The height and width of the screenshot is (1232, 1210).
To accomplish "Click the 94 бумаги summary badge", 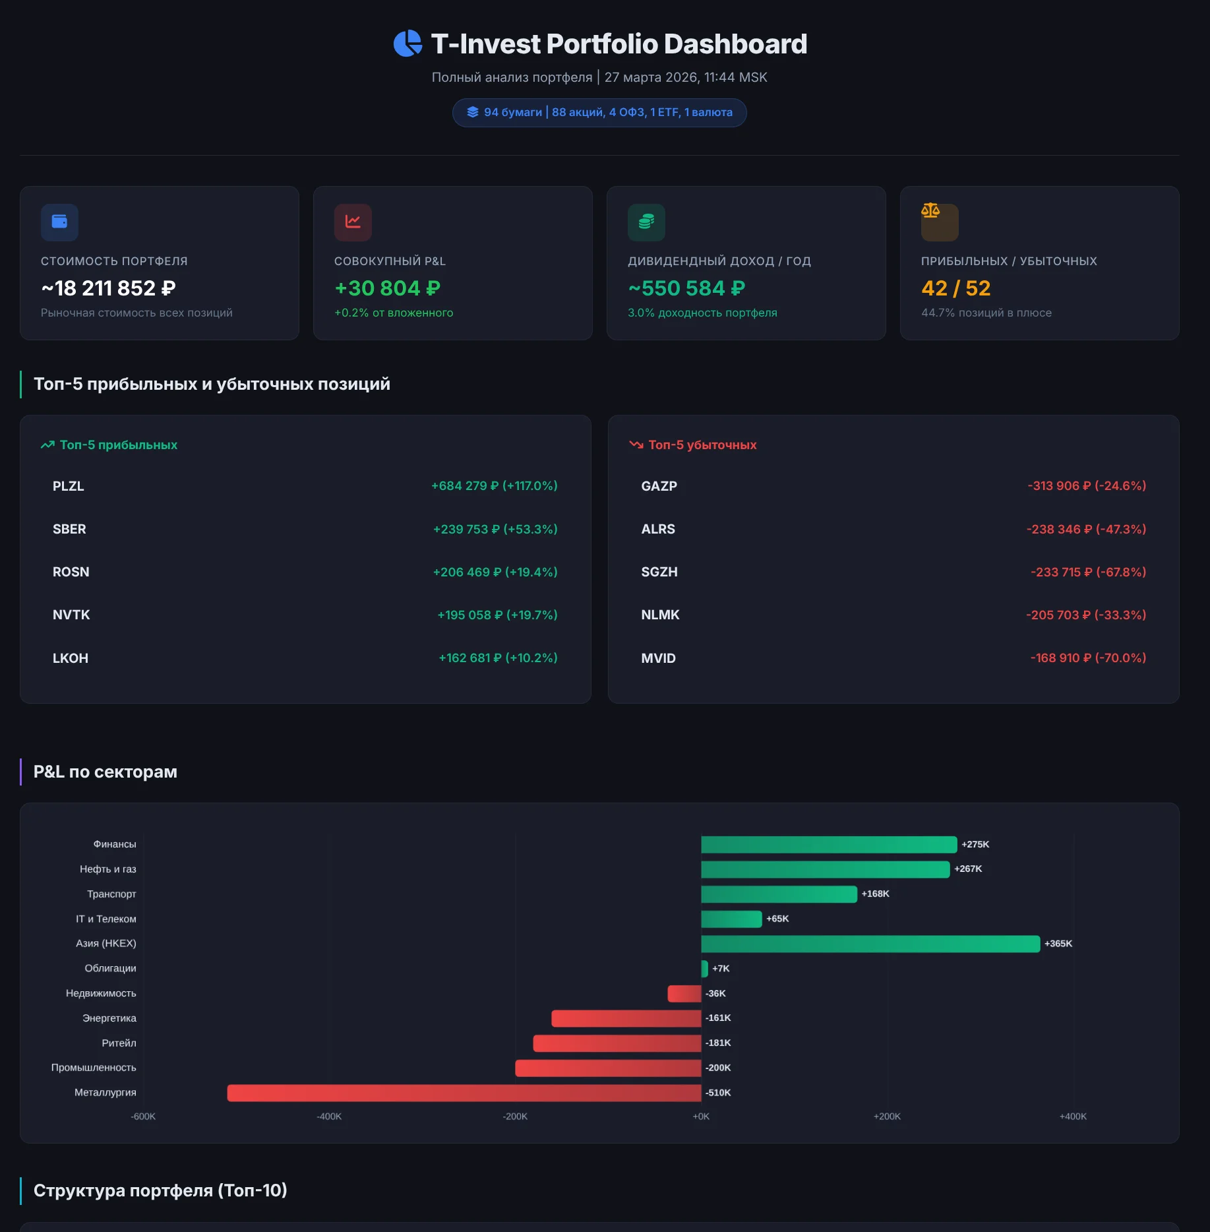I will point(599,112).
